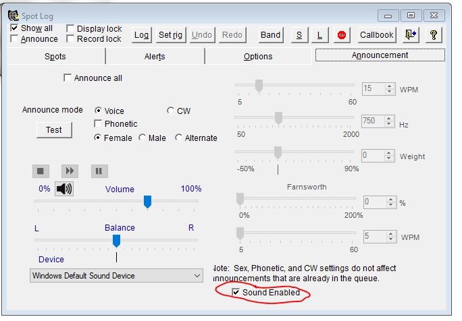
Task: Click the Farnsworth percent slider thumb
Action: coord(240,199)
